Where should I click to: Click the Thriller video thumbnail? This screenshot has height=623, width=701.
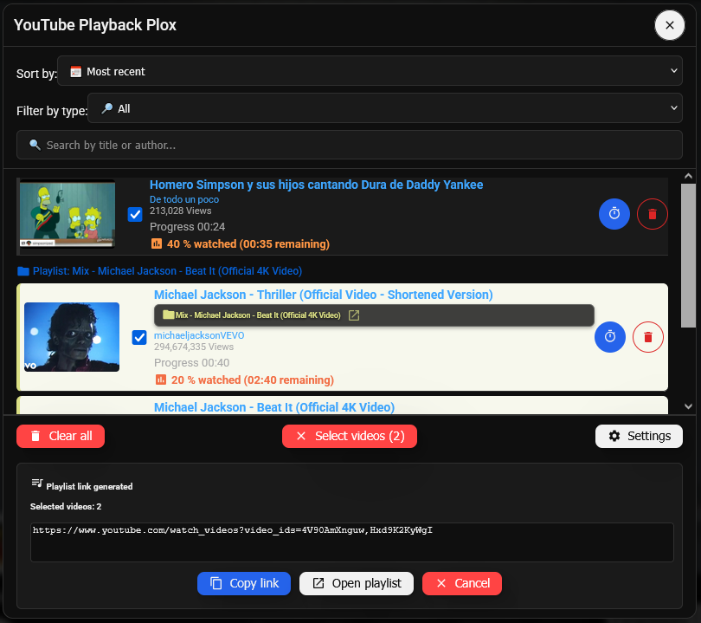[72, 337]
